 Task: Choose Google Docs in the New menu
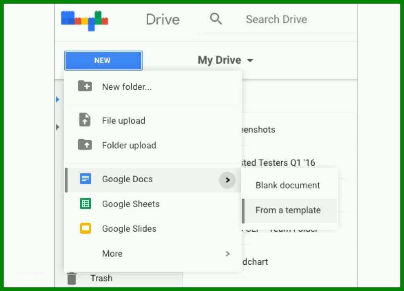[x=153, y=179]
